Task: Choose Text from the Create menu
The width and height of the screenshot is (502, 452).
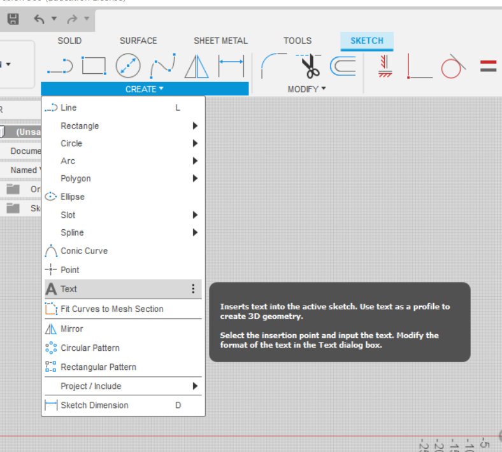Action: click(123, 289)
